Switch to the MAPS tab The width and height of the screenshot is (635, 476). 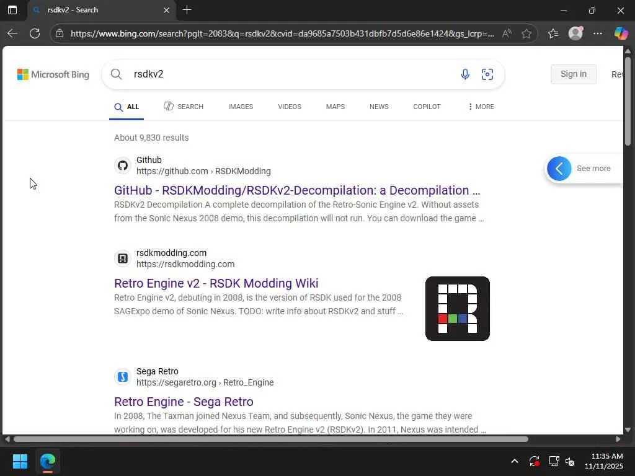335,107
